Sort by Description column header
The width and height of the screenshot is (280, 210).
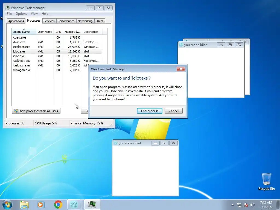[x=92, y=32]
